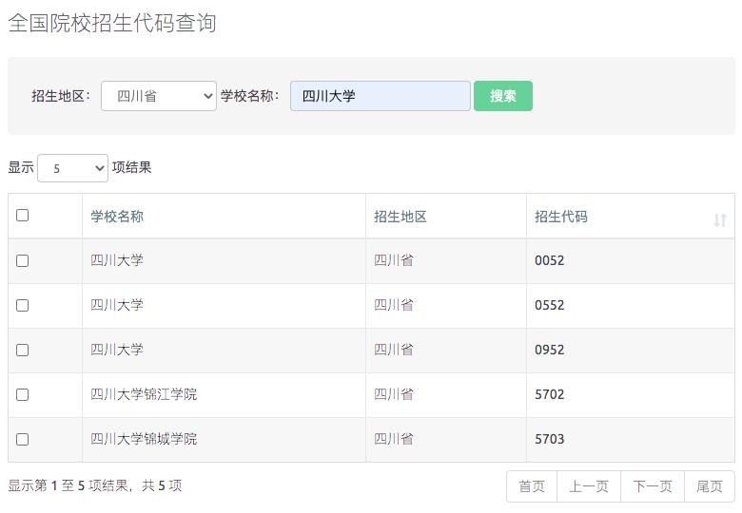Check the box for 四川大学 code 0552

click(22, 306)
